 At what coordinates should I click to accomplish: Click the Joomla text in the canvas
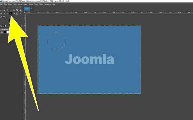click(89, 59)
